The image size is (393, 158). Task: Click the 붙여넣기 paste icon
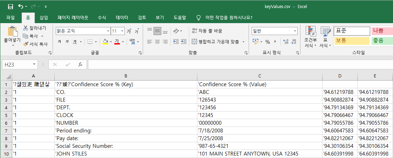click(x=13, y=31)
